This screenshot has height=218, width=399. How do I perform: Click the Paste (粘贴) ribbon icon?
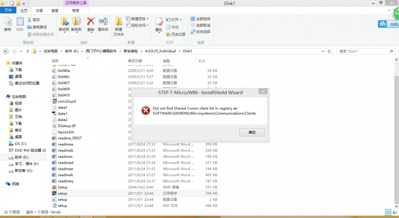20,24
